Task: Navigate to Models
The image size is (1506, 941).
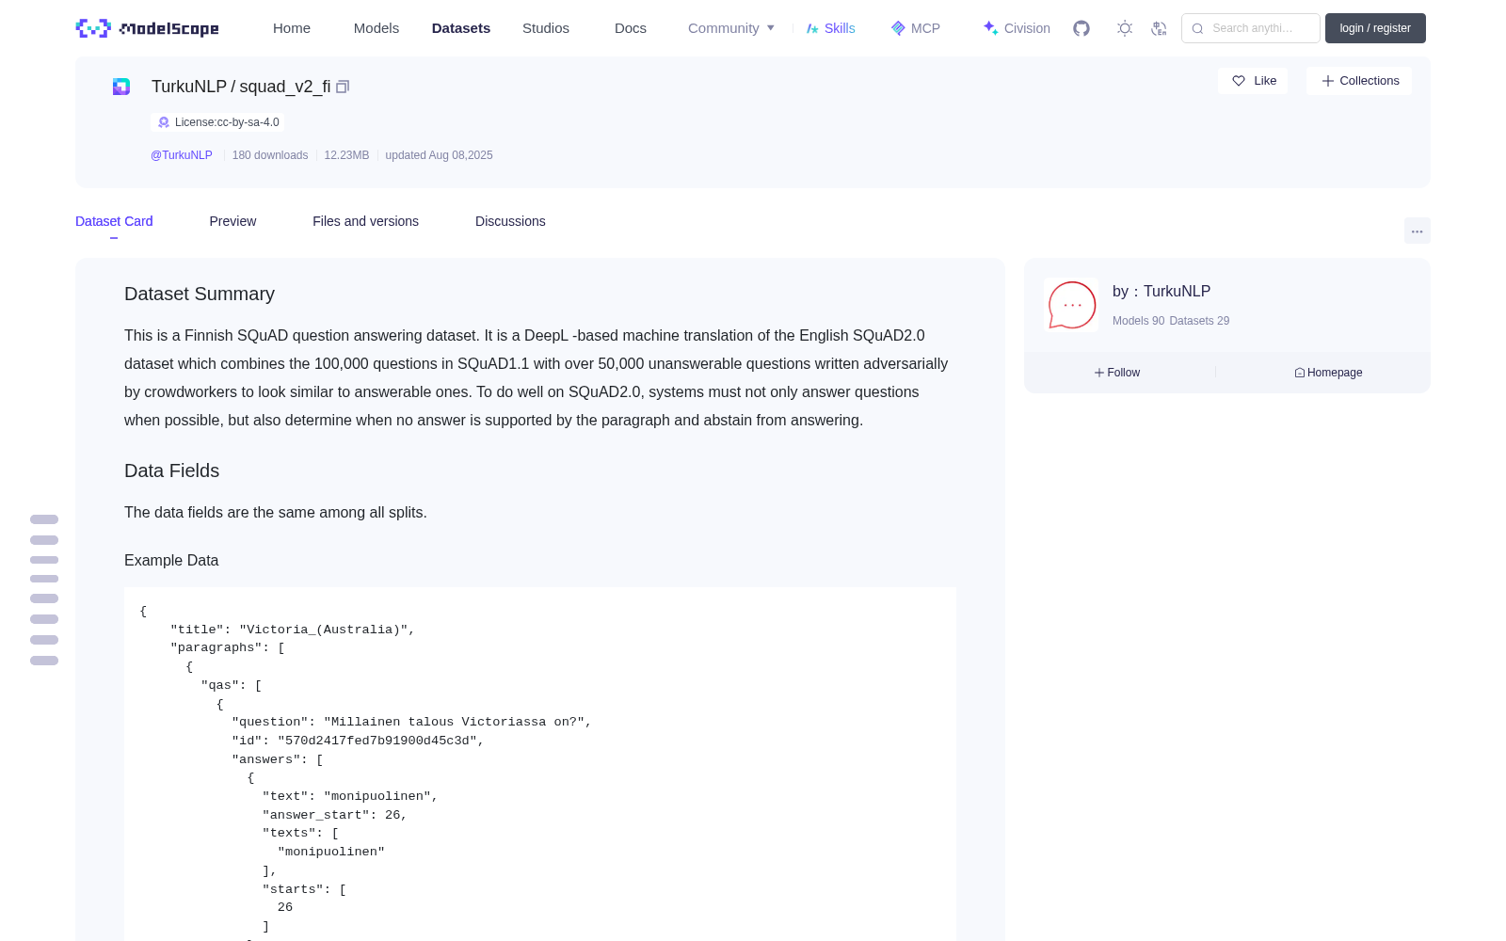Action: pyautogui.click(x=376, y=28)
